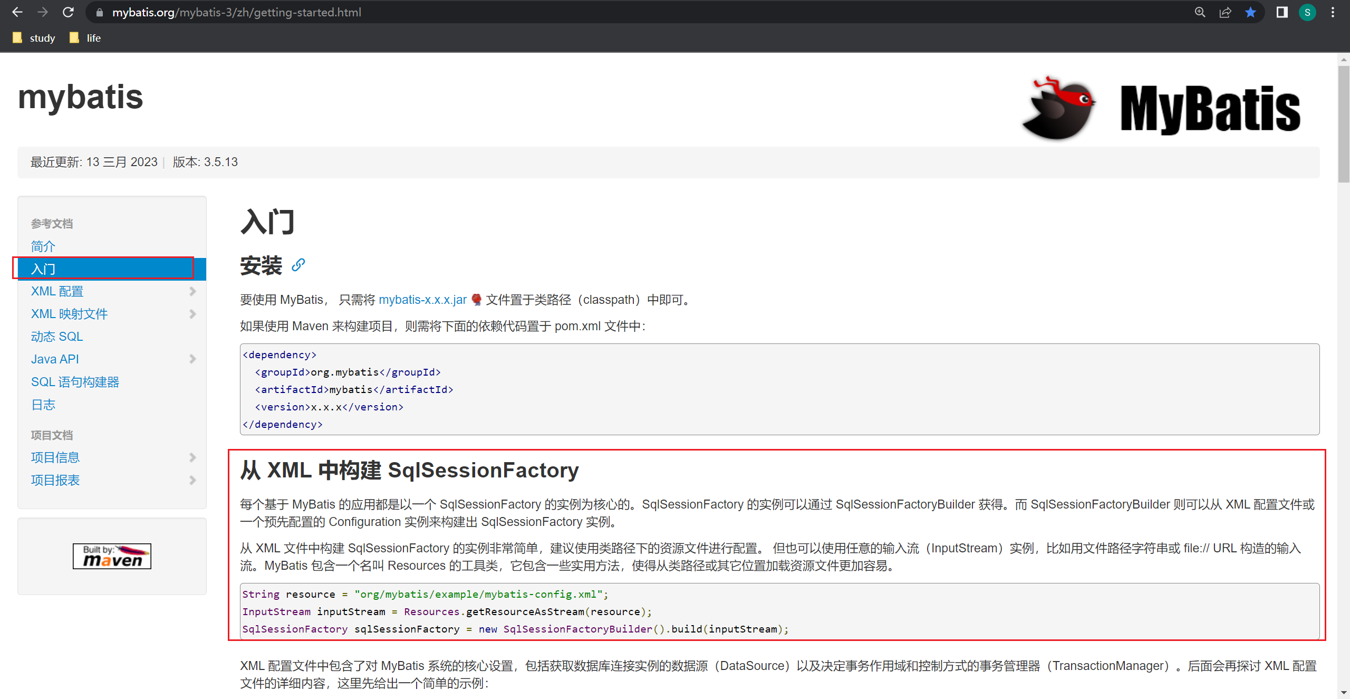The width and height of the screenshot is (1350, 699).
Task: Select the 入门 sidebar item
Action: 112,269
